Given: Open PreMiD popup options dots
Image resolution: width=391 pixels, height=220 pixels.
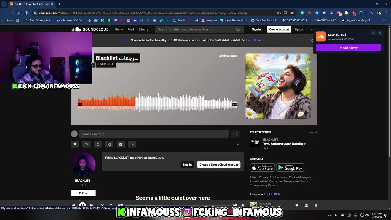Looking at the screenshot, I should [x=373, y=33].
